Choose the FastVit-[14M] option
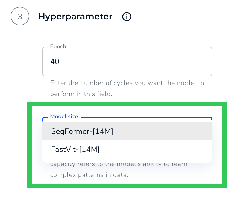This screenshot has height=199, width=241. [75, 149]
